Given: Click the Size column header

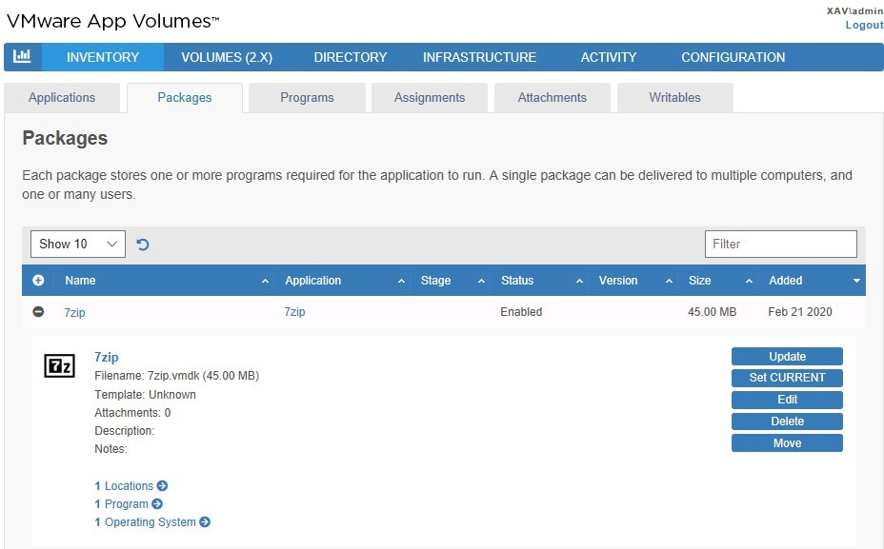Looking at the screenshot, I should coord(719,281).
